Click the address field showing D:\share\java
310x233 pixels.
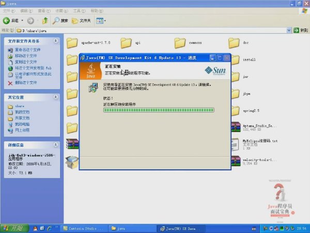(151, 31)
